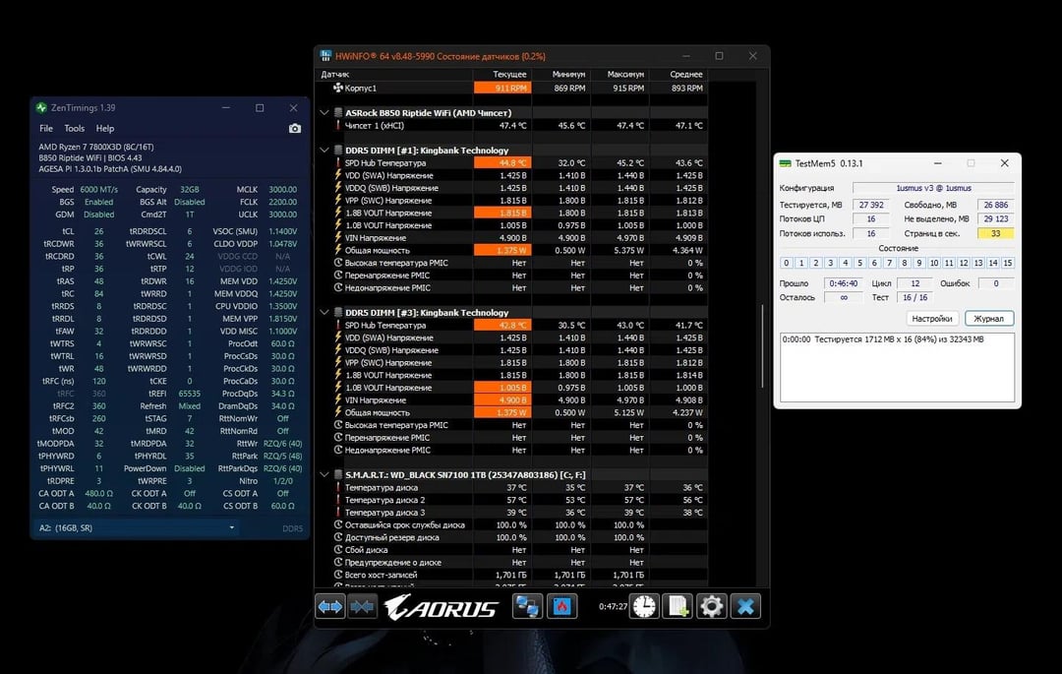
Task: Open HWiNFO remote network monitors icon
Action: [x=527, y=606]
